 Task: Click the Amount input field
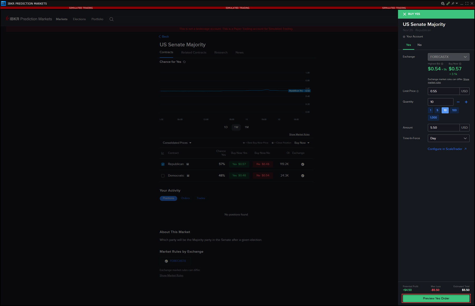443,128
